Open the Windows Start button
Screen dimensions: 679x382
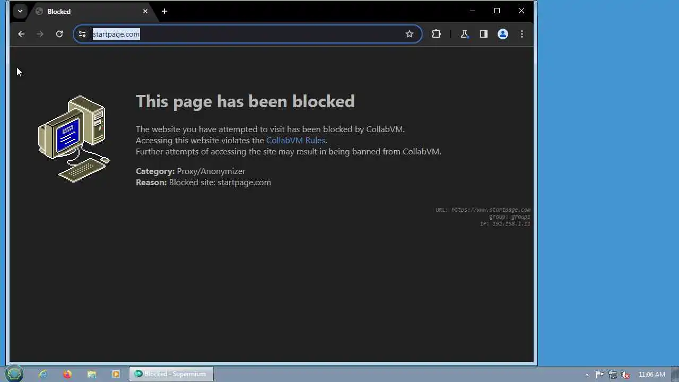pos(14,374)
